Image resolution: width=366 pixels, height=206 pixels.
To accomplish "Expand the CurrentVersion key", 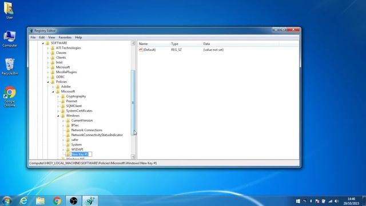I will coord(63,121).
